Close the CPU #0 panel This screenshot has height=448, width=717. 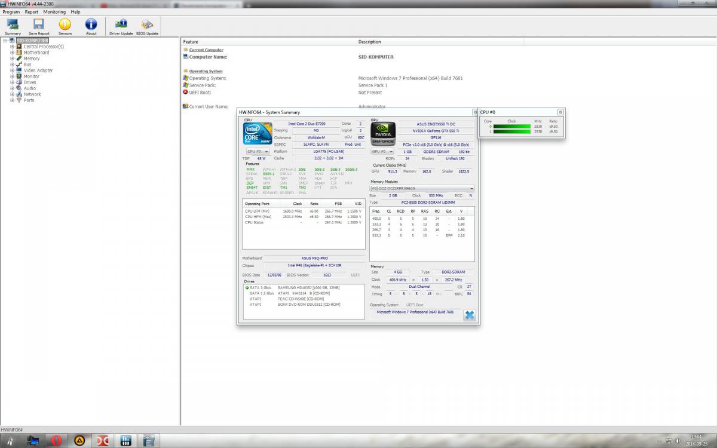click(x=560, y=112)
